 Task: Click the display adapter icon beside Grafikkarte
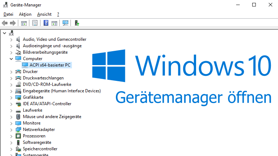(18, 97)
